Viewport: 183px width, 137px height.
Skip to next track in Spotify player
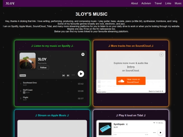coord(68,75)
